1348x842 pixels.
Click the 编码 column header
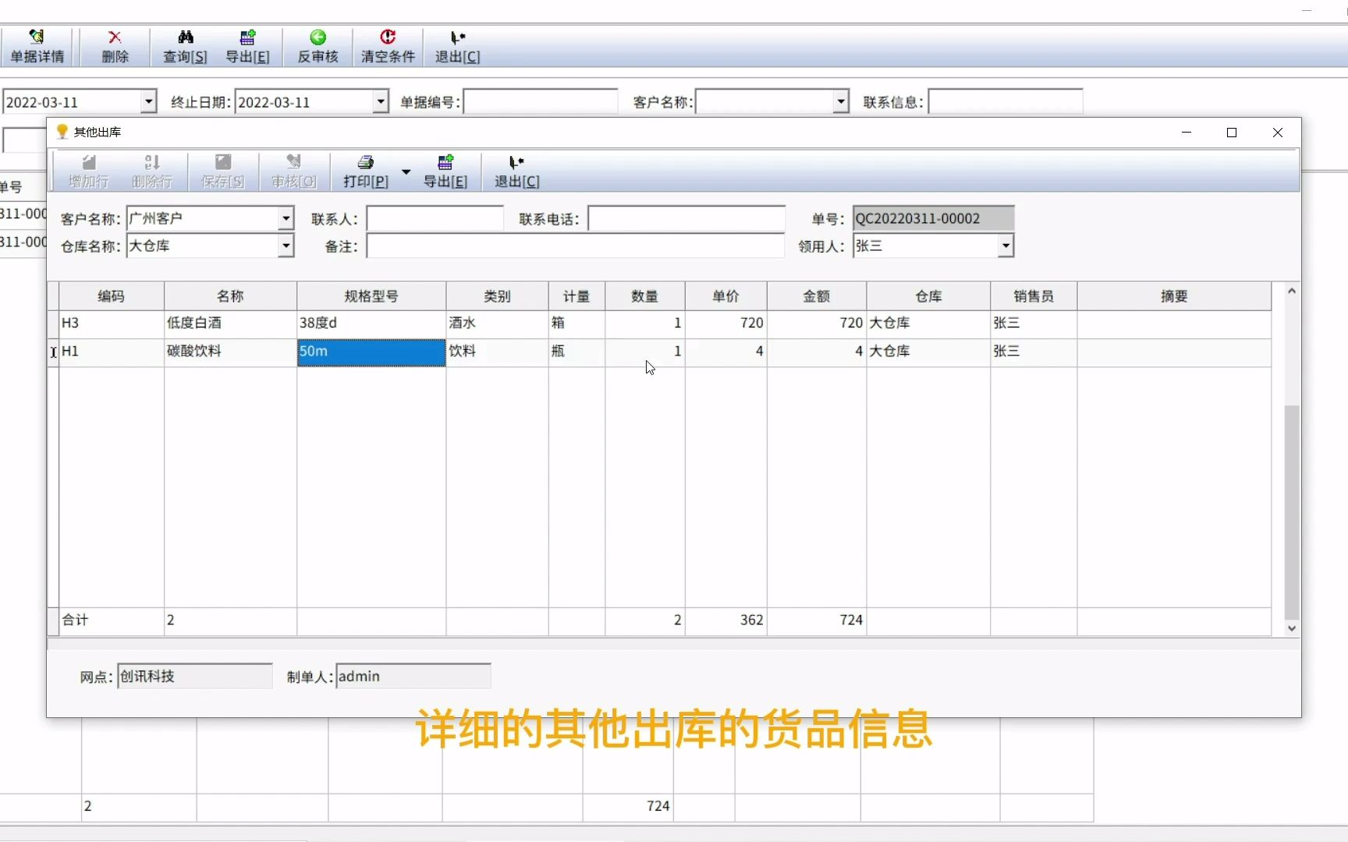click(111, 296)
